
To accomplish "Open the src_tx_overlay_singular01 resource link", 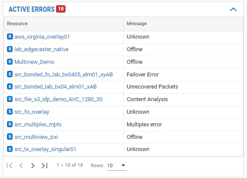I will click(x=46, y=149).
